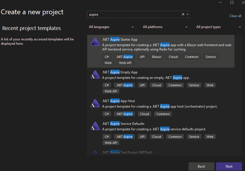Click the .NET Aspire Empty App template icon
245x171 pixels.
click(95, 74)
